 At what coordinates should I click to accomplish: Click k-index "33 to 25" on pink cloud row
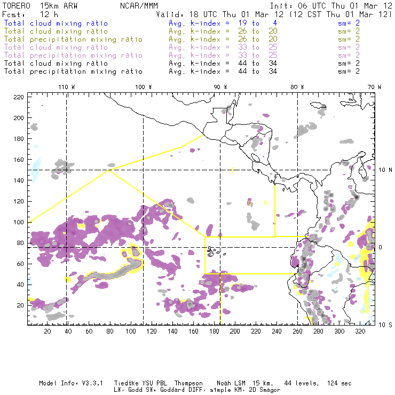pos(258,48)
